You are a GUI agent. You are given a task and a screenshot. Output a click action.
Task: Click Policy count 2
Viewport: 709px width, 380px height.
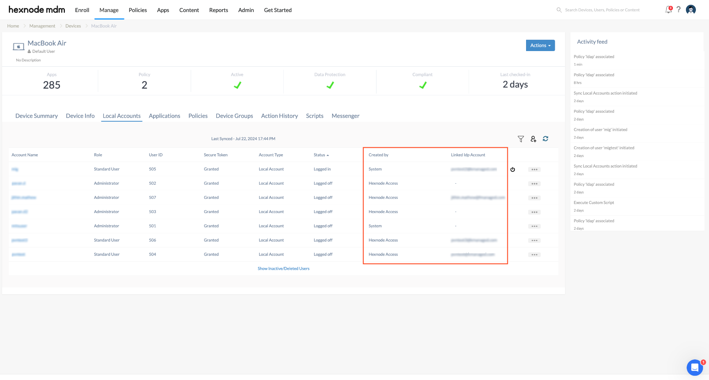click(x=144, y=85)
